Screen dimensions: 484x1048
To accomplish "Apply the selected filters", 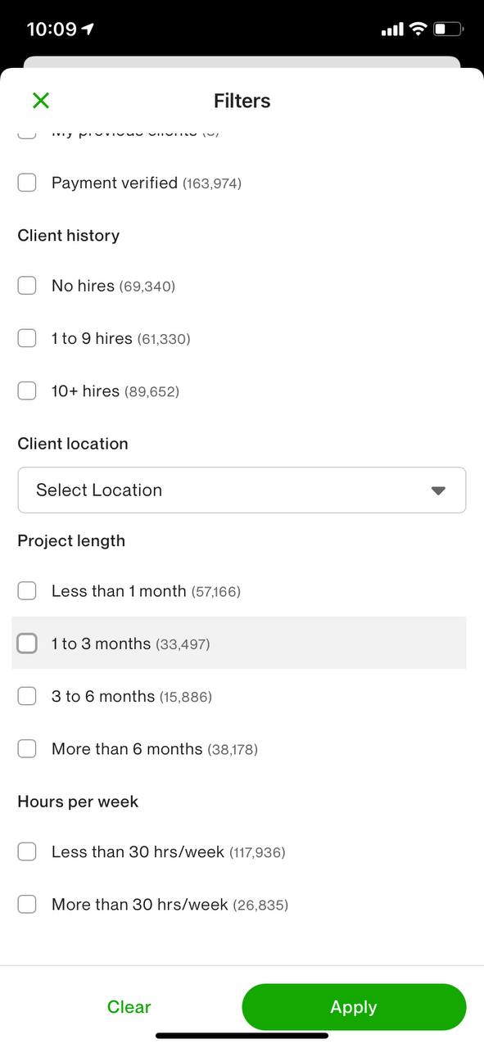I will tap(354, 1007).
